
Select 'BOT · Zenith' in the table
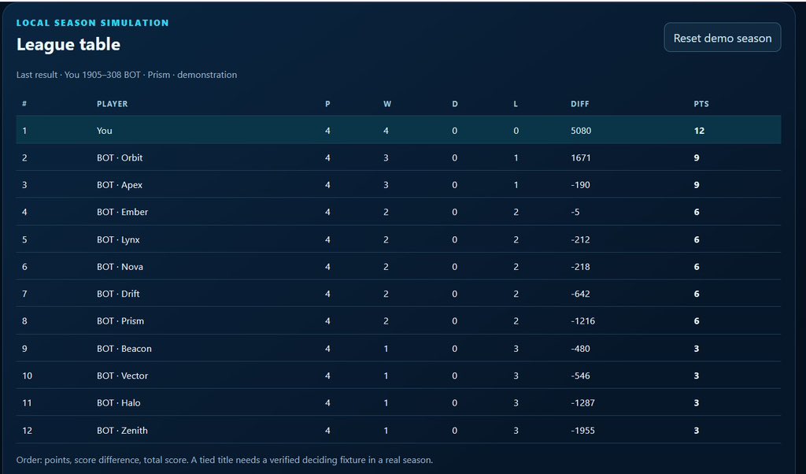(122, 431)
